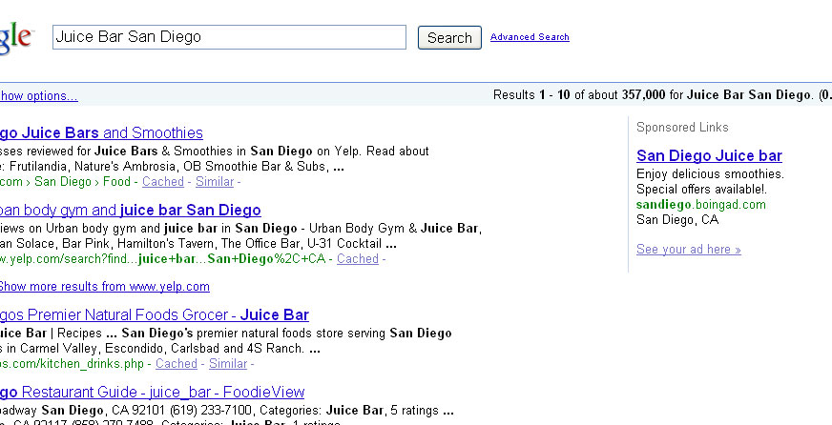Click snippet mentioning Hamilton's Tavern

(198, 244)
